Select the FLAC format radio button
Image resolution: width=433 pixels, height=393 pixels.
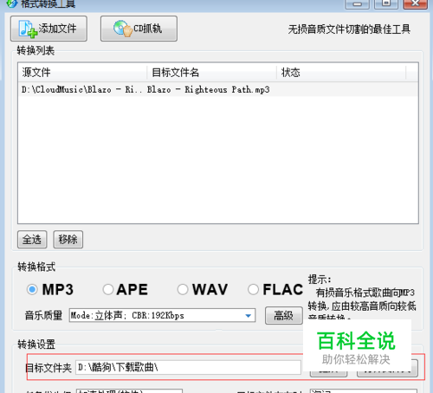click(253, 289)
